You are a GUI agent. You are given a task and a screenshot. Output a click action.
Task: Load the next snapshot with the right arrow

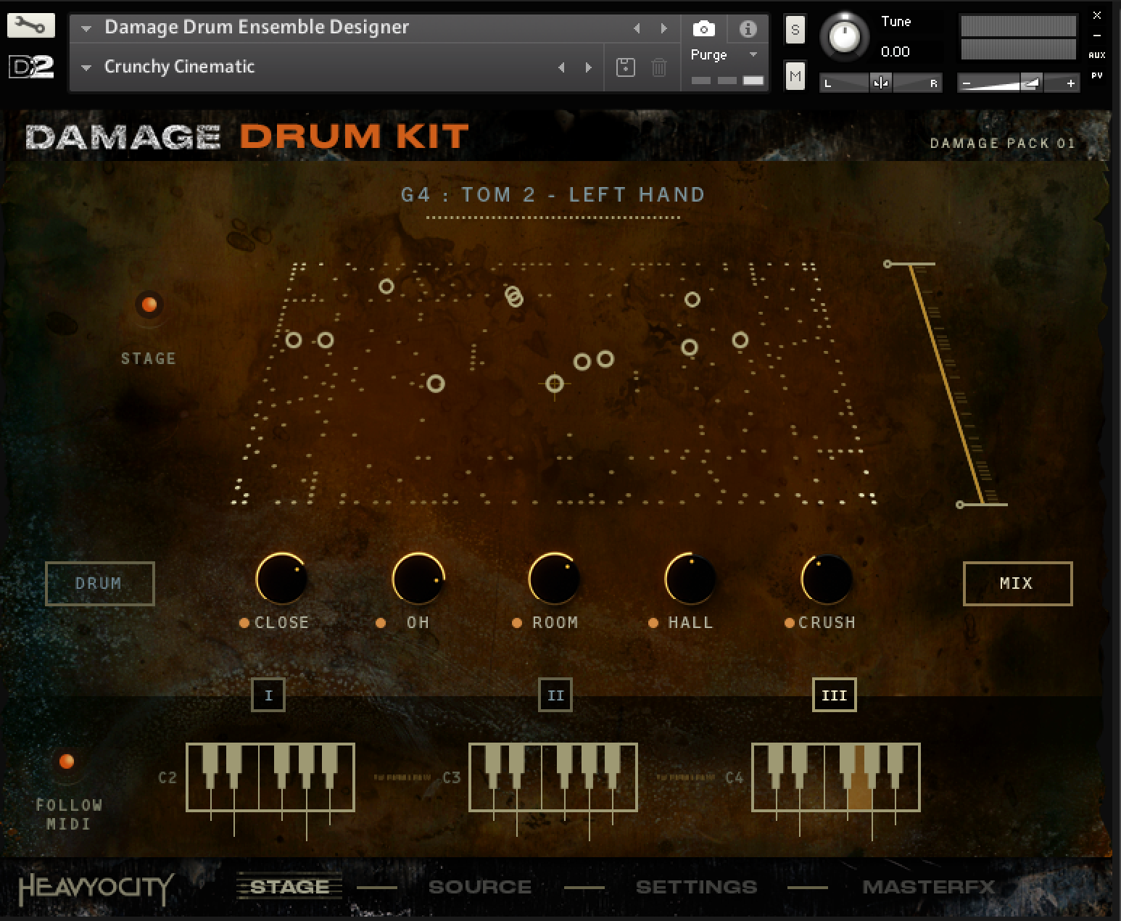(588, 67)
